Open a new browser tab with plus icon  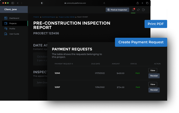(142, 3)
